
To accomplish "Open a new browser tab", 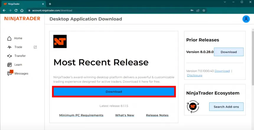I will pyautogui.click(x=50, y=4).
